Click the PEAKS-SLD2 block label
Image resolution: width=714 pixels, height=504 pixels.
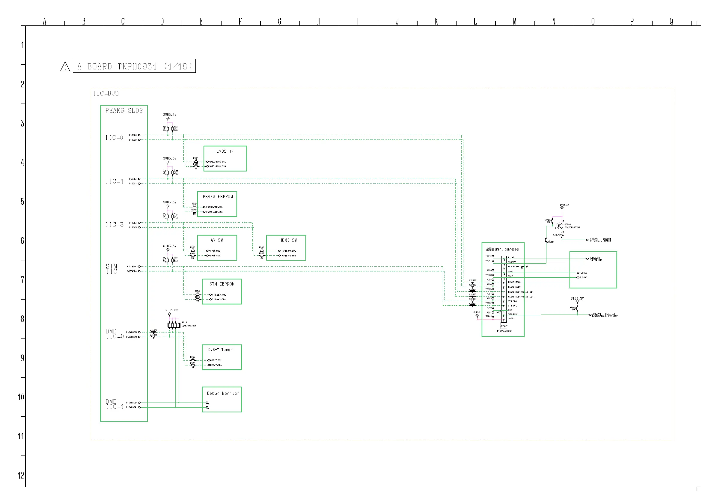click(124, 110)
